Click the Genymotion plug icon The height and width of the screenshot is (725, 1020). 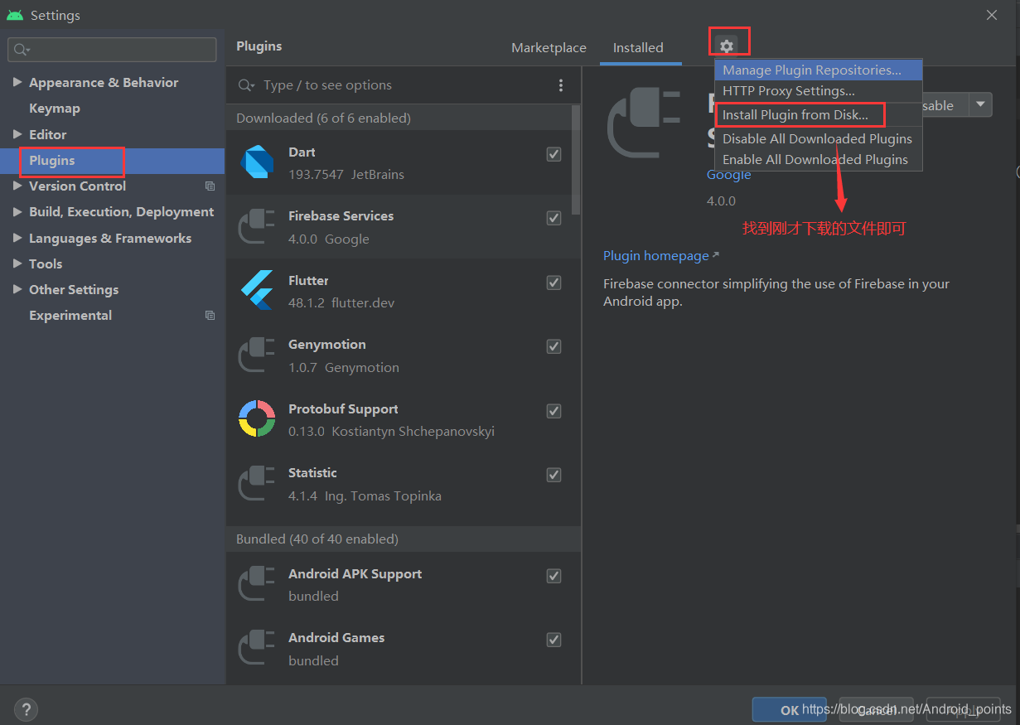point(257,355)
